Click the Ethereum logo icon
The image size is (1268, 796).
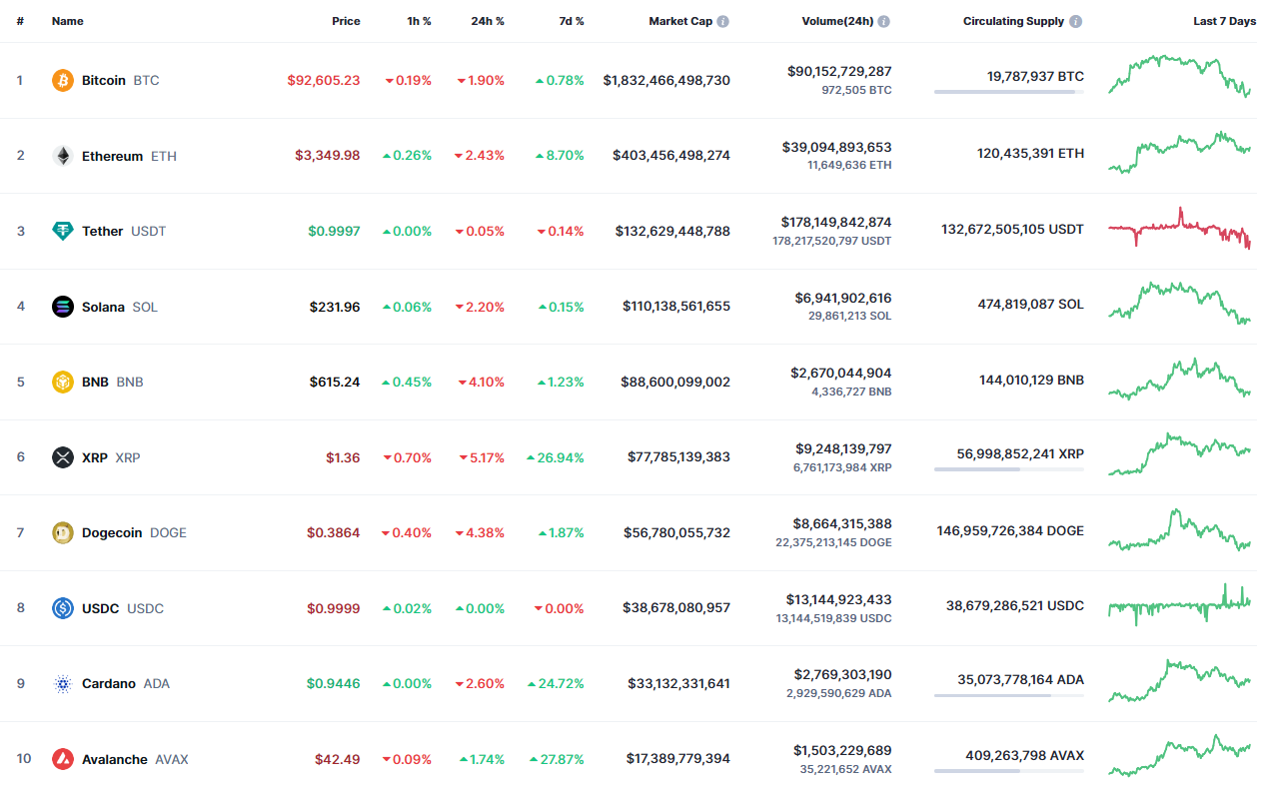[x=63, y=156]
